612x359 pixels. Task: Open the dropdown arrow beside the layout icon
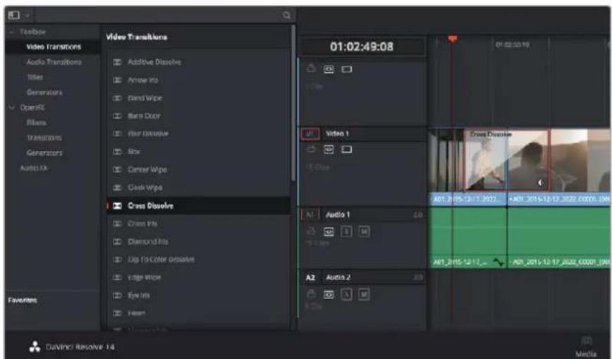pos(27,16)
